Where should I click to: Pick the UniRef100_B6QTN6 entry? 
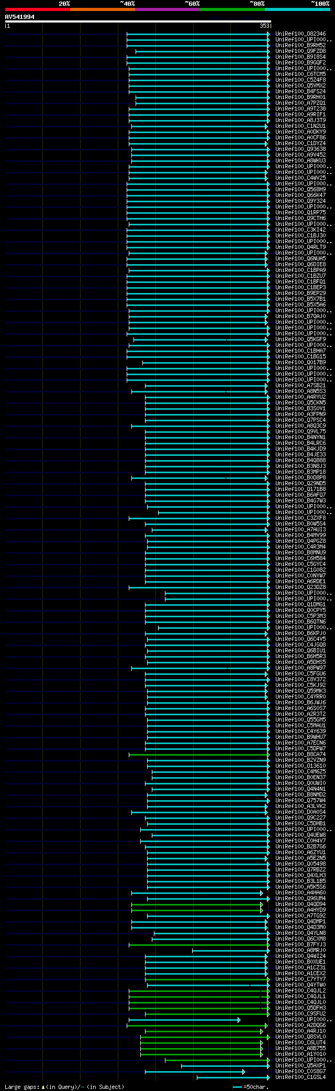pyautogui.click(x=300, y=622)
